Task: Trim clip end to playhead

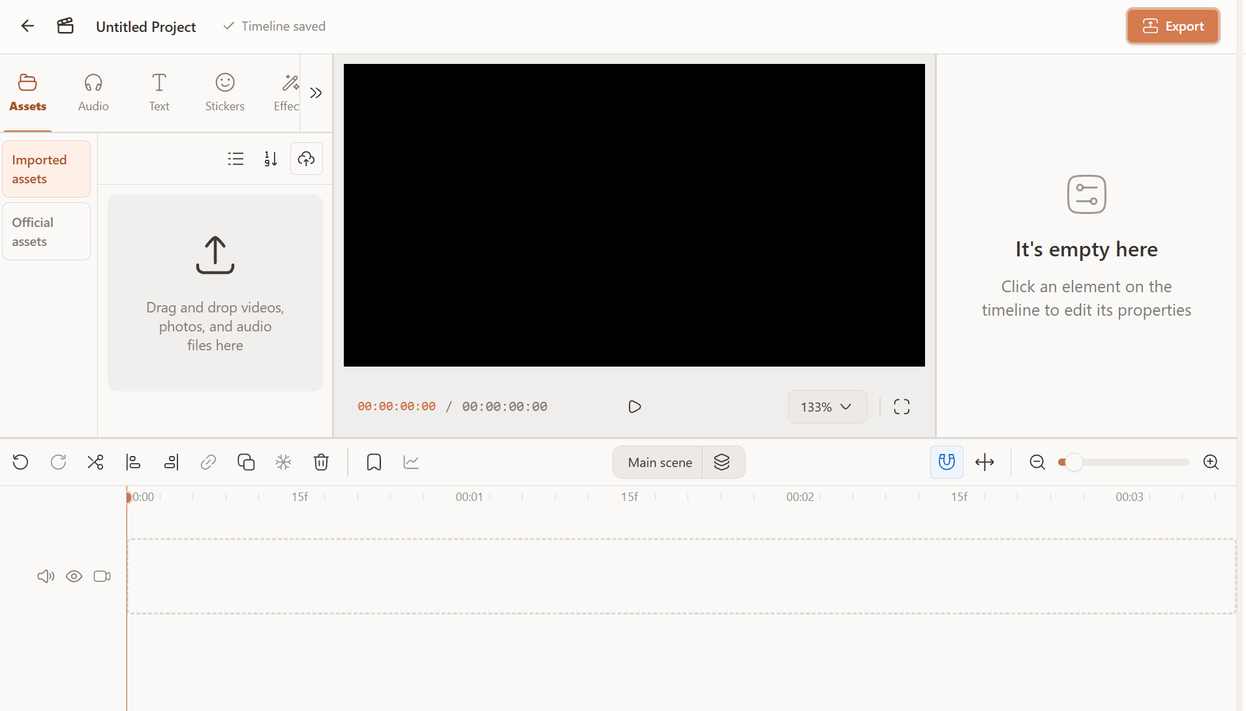Action: (x=171, y=462)
